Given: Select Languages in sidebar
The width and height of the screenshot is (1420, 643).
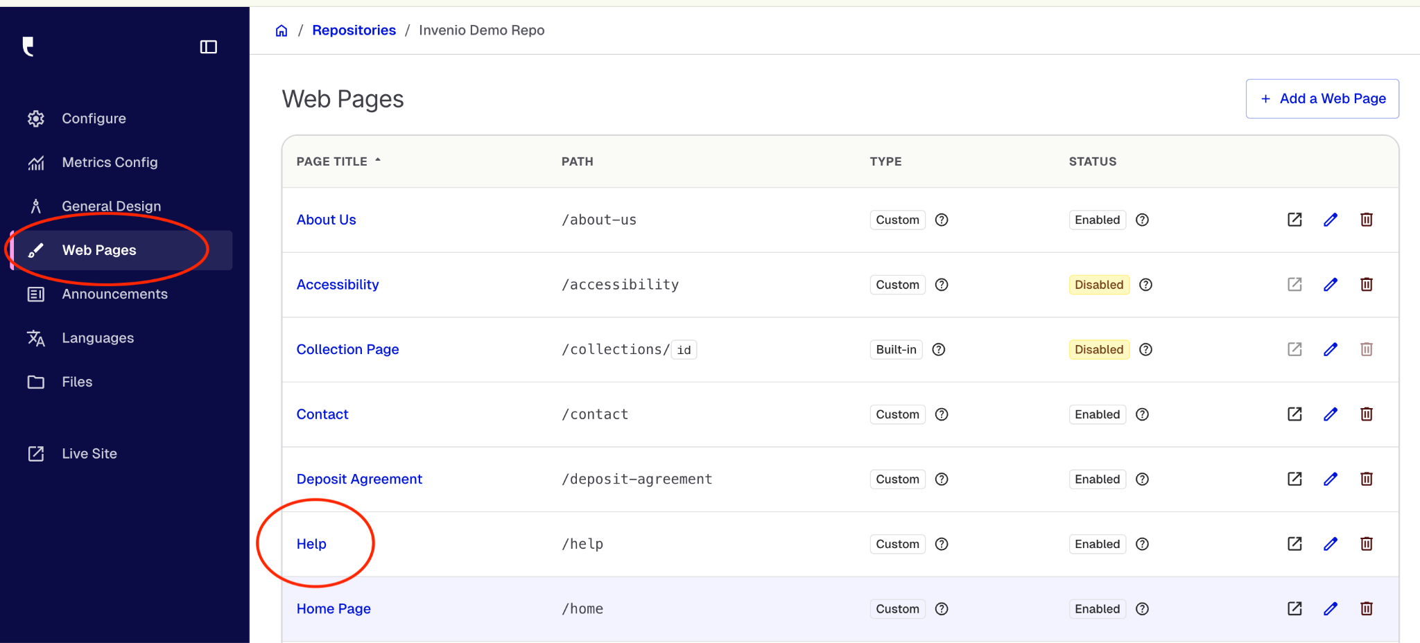Looking at the screenshot, I should tap(98, 338).
